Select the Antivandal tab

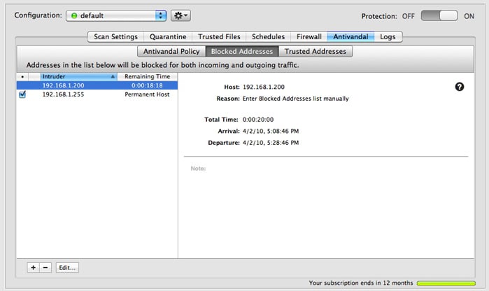point(350,37)
